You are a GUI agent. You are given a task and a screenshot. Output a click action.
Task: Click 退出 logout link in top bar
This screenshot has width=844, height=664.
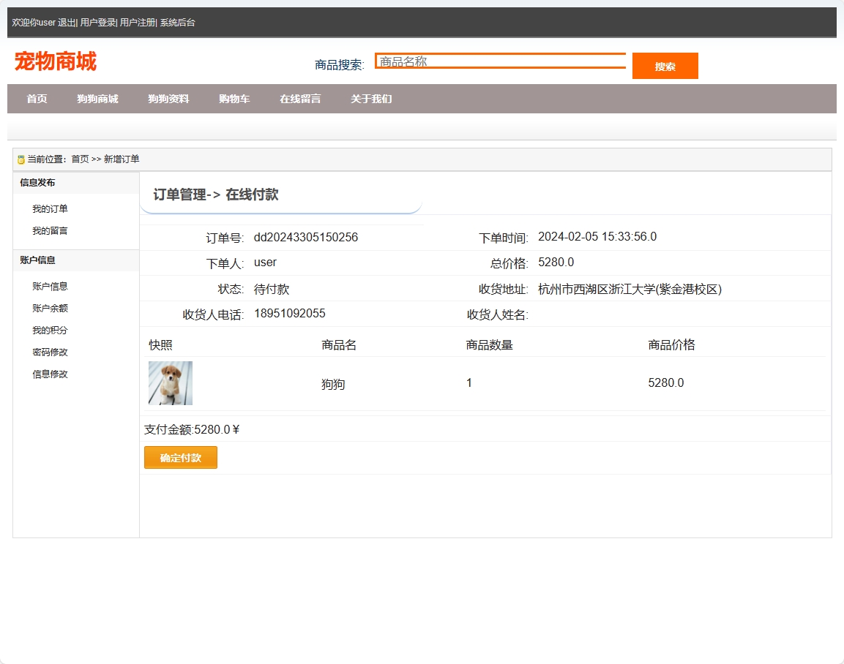tap(67, 23)
